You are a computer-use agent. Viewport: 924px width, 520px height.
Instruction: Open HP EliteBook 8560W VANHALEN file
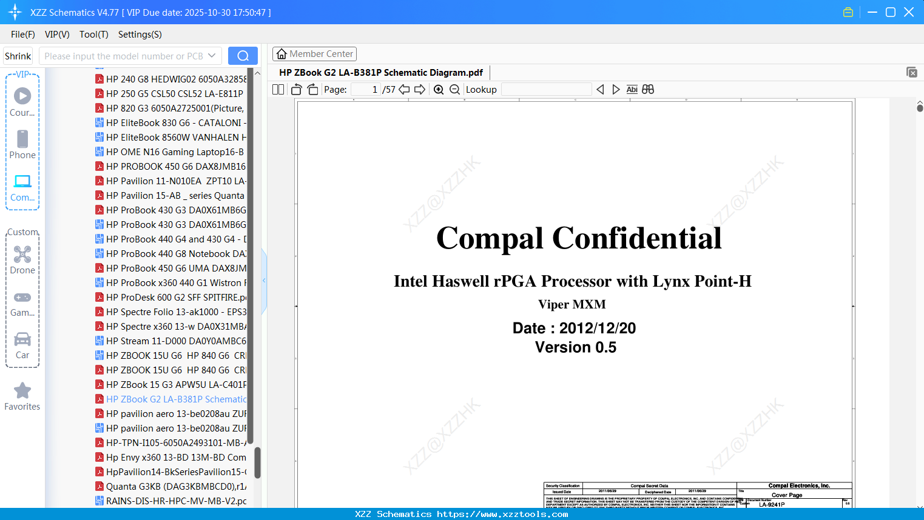[171, 137]
